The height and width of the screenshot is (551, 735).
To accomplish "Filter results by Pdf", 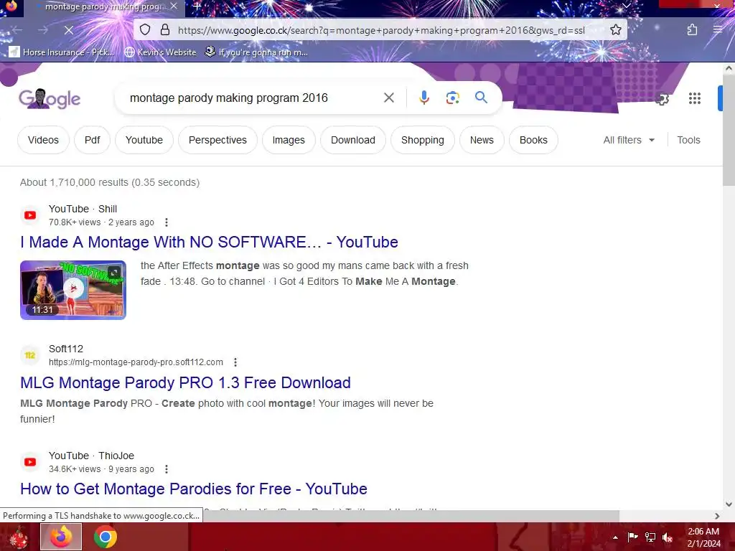I will [93, 140].
